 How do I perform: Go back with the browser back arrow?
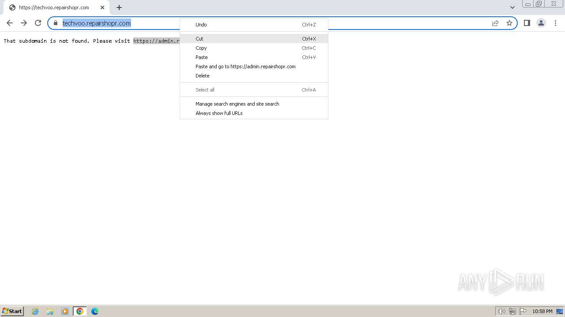tap(10, 23)
